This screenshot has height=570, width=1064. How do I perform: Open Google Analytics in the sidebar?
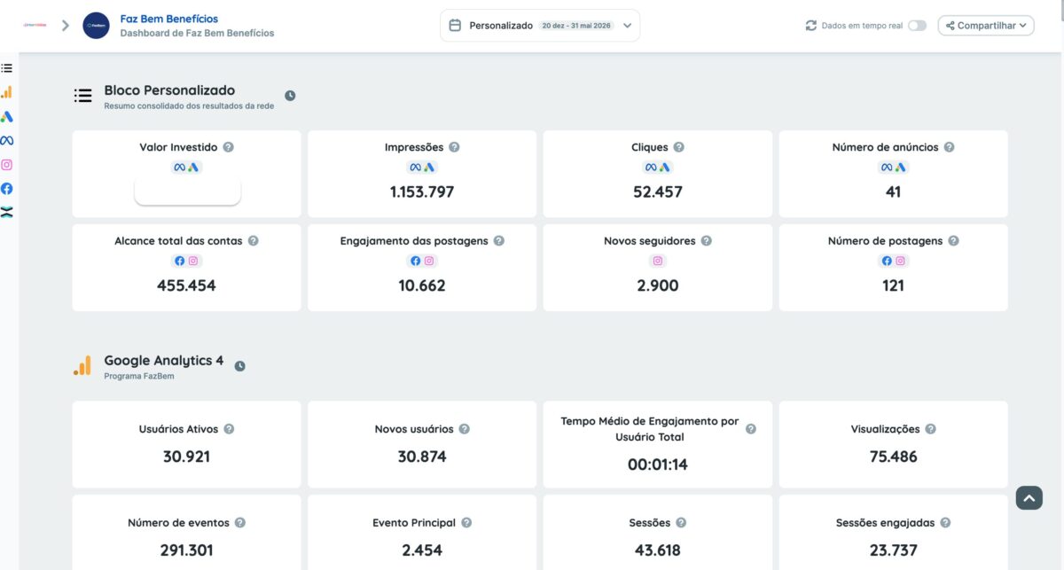point(7,92)
